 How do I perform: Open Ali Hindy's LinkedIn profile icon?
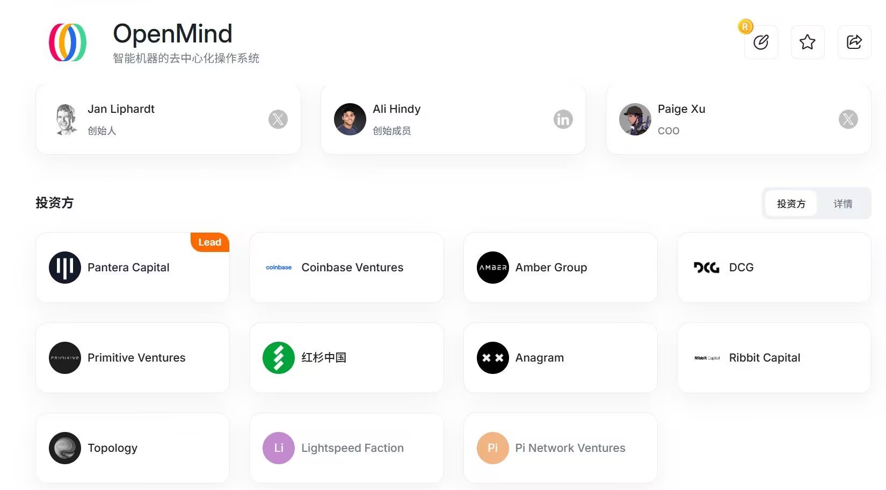click(563, 119)
